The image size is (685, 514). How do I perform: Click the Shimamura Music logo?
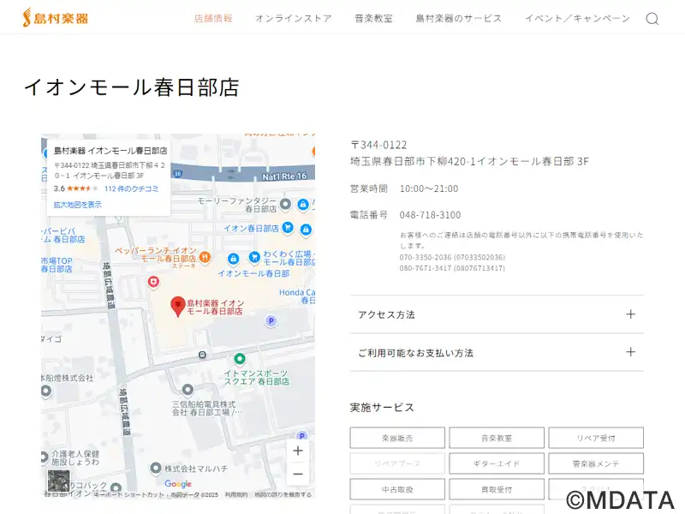[x=56, y=18]
